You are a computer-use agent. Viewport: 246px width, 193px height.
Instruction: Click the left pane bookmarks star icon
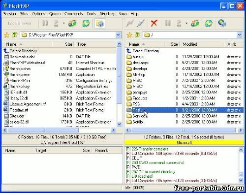6,35
